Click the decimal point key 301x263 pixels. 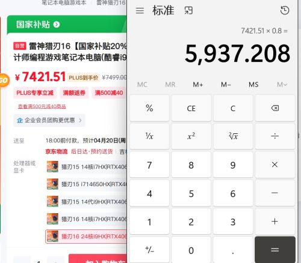(233, 250)
